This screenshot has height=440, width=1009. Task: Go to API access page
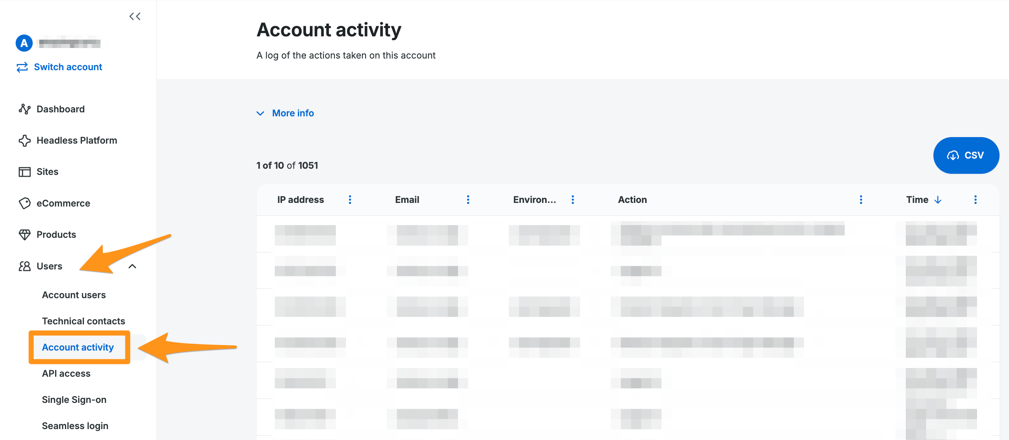click(x=66, y=373)
